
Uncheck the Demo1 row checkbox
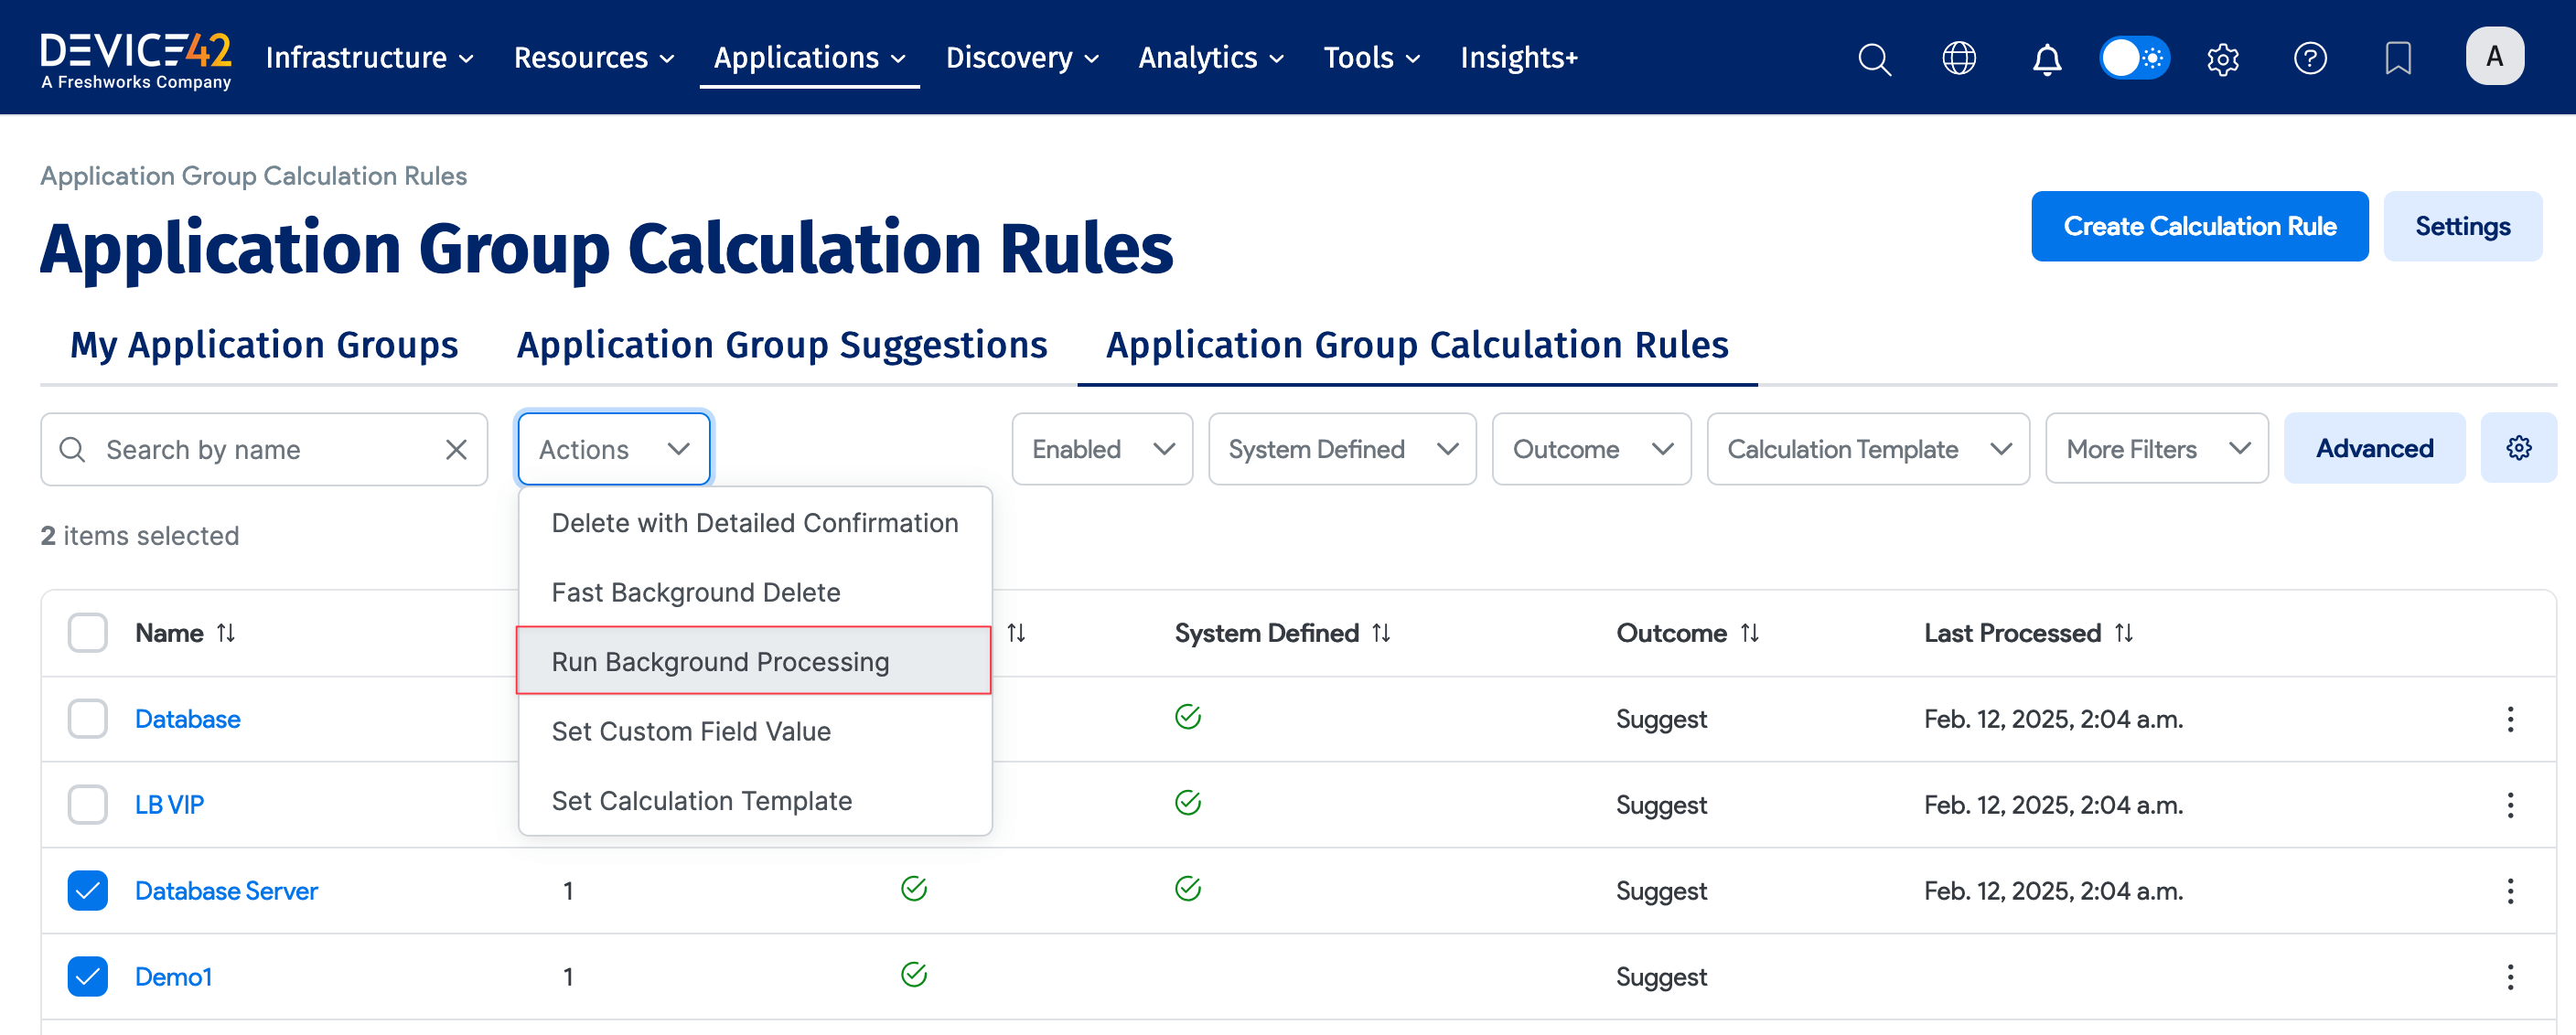coord(88,976)
